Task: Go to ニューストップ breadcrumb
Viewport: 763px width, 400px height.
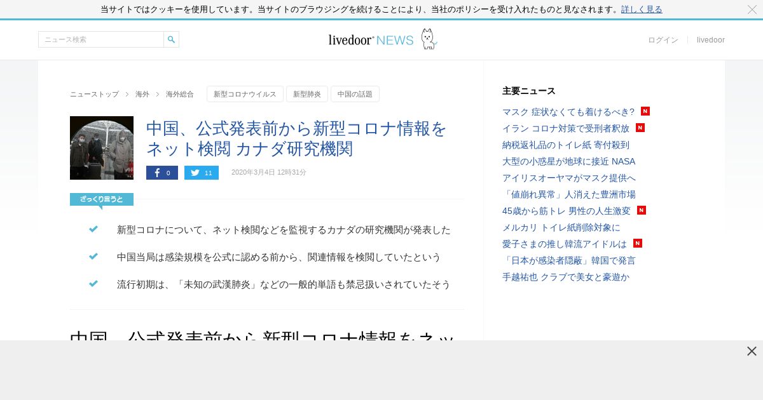Action: pos(94,94)
